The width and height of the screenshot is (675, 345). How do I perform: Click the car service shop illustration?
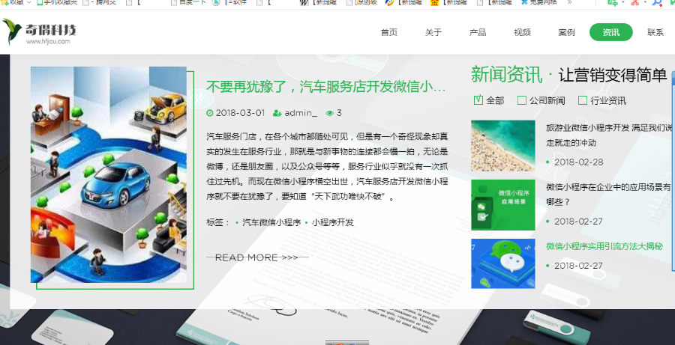coord(109,174)
